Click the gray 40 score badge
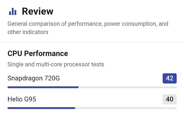This screenshot has height=118, width=184. coord(170,99)
